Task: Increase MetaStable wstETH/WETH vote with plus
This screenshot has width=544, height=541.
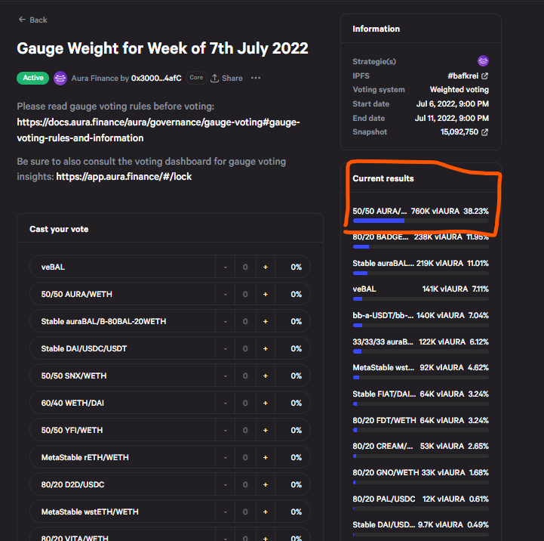Action: point(266,512)
